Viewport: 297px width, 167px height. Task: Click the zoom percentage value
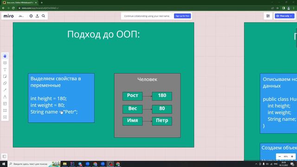(286, 156)
